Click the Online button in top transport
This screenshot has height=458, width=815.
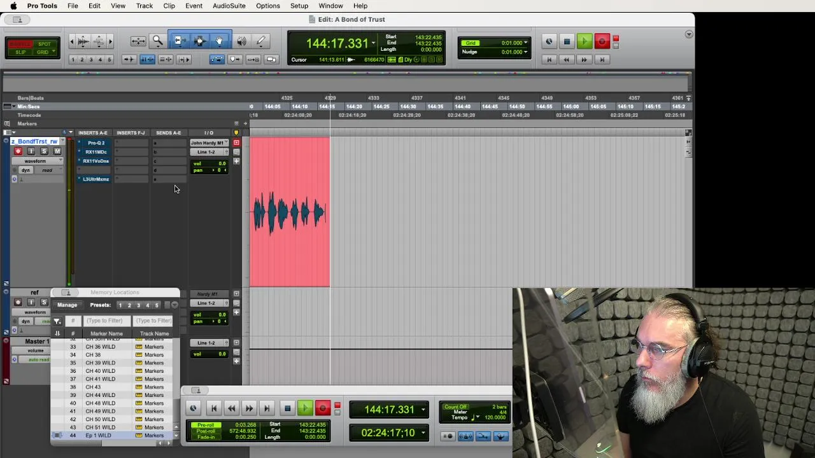[x=549, y=42]
